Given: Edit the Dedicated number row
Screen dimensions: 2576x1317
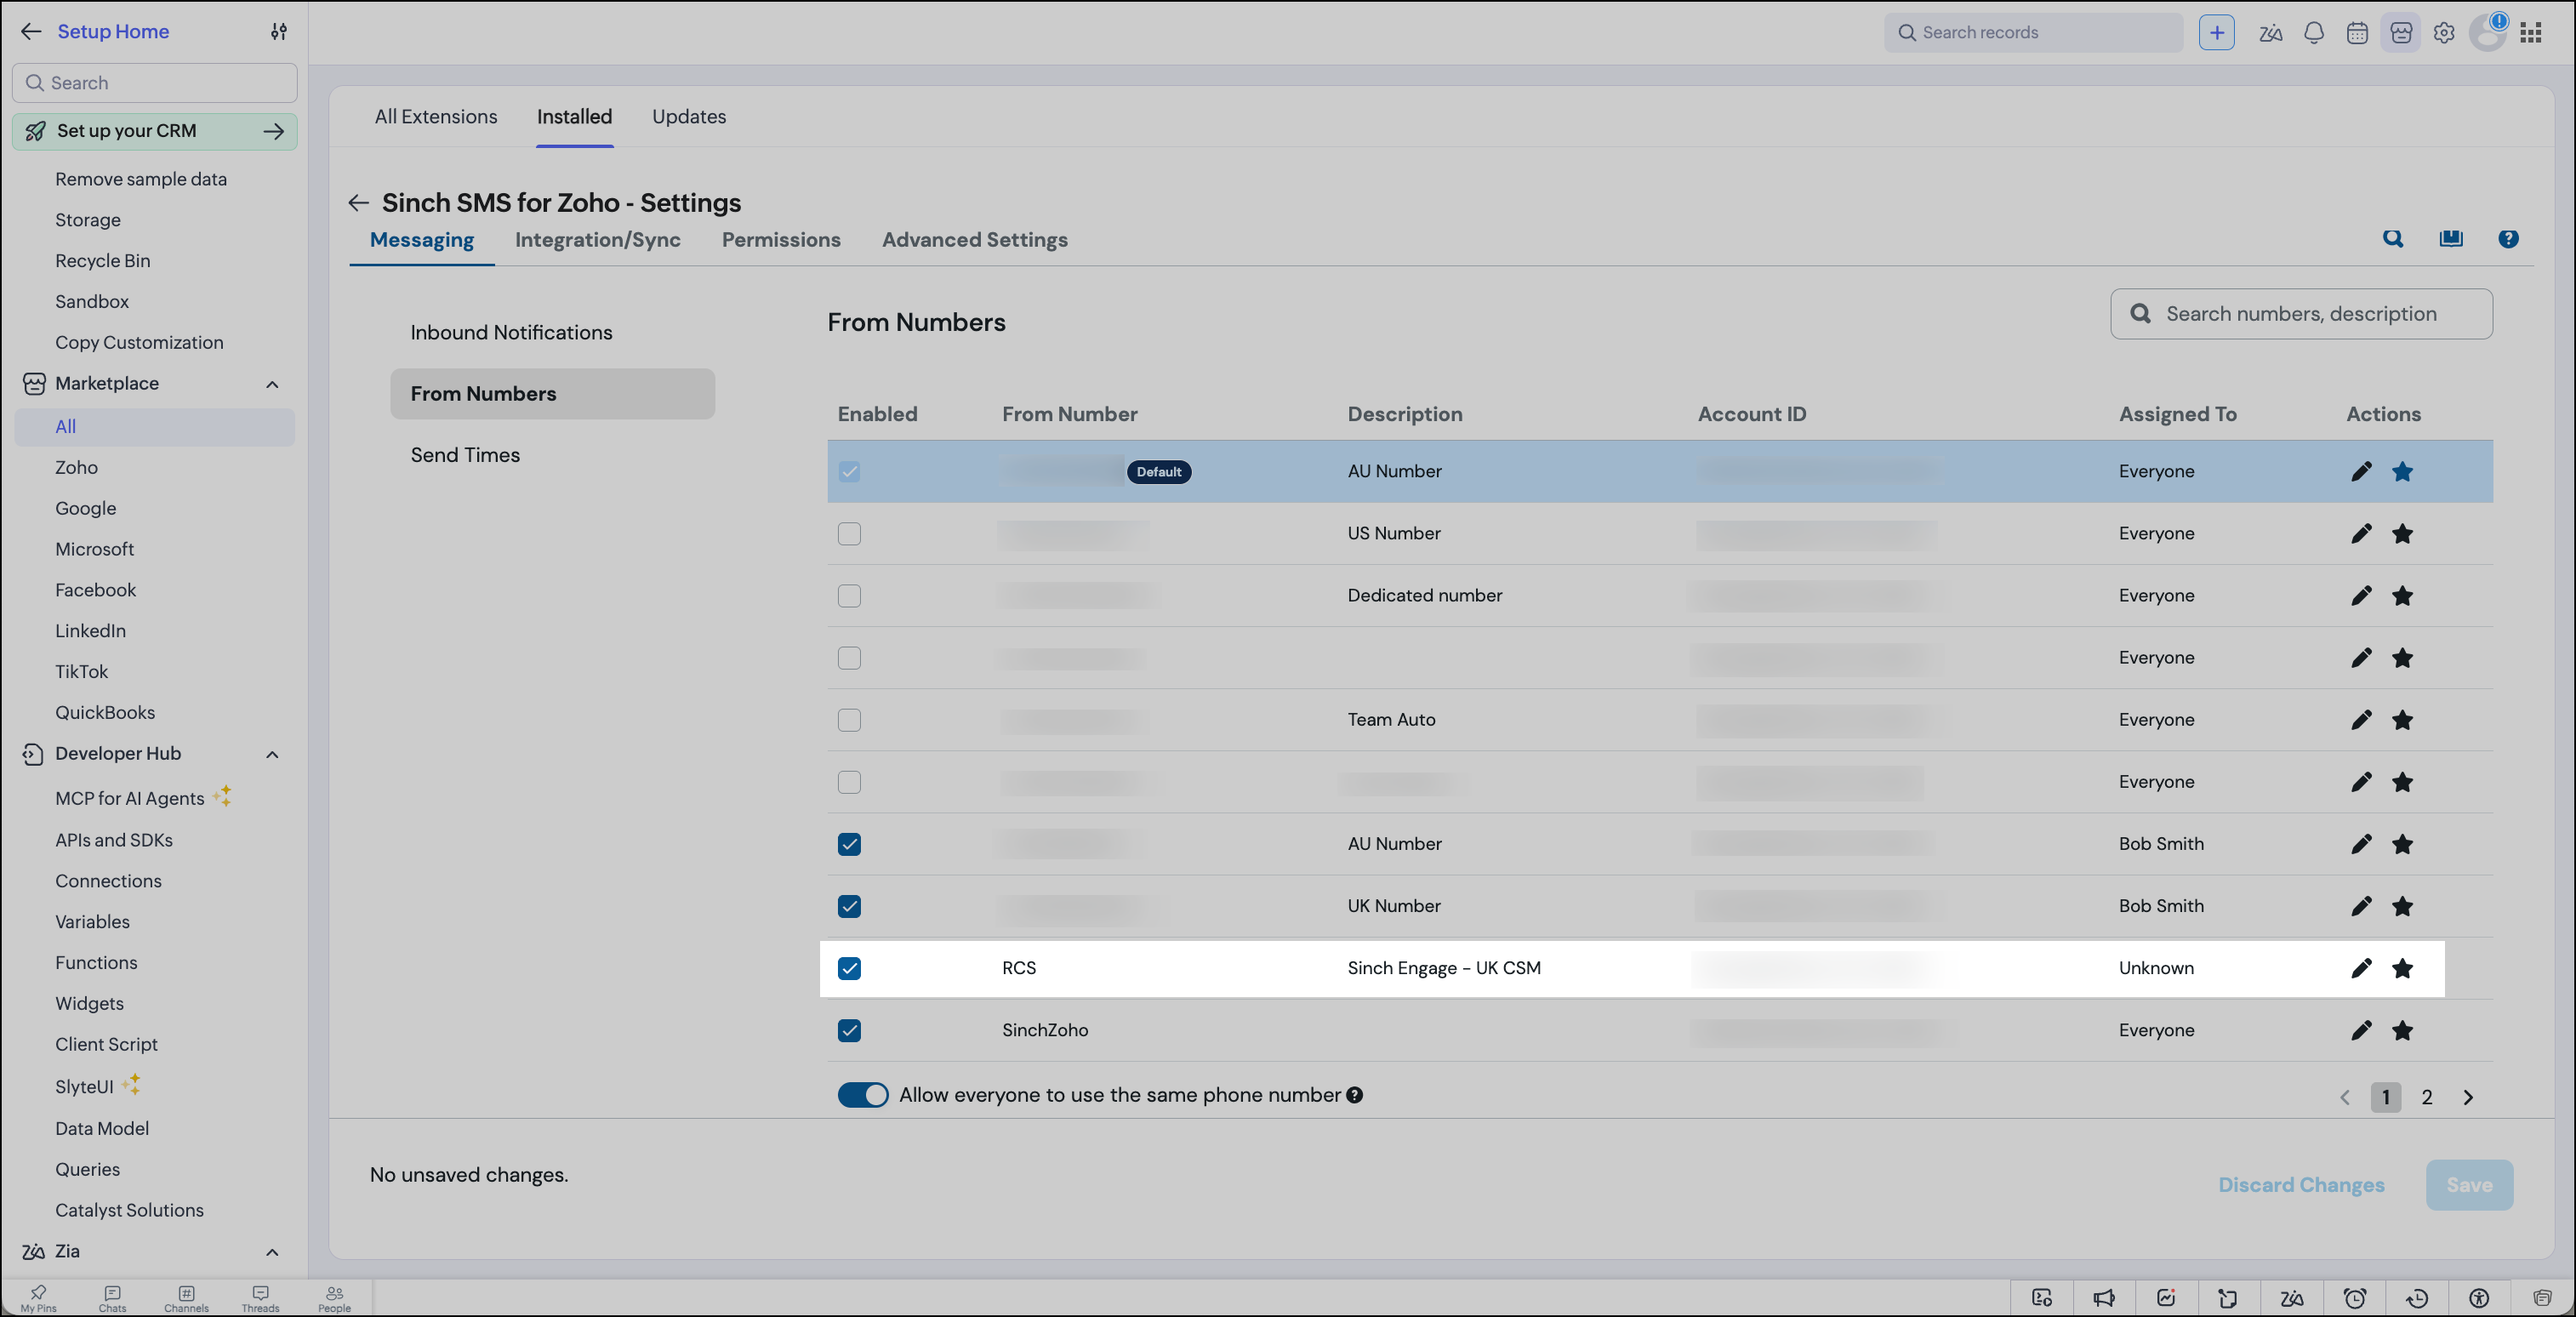Looking at the screenshot, I should pos(2361,596).
